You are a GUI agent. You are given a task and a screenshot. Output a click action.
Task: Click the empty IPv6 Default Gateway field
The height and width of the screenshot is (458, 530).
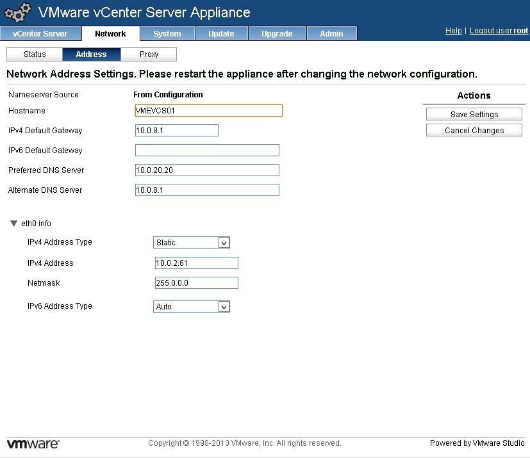click(207, 151)
